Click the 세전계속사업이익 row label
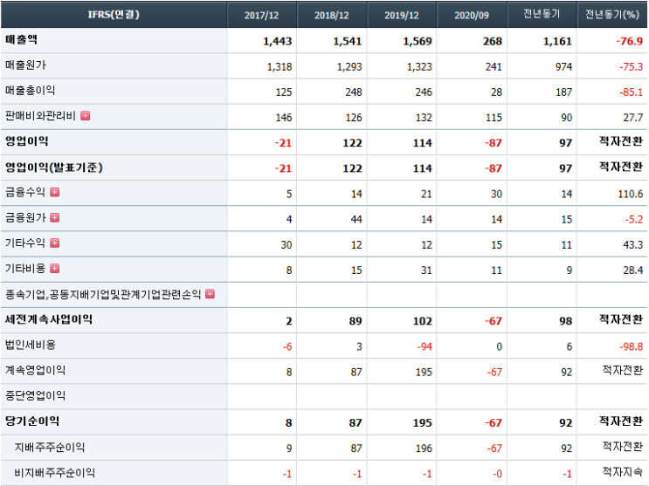Image resolution: width=649 pixels, height=486 pixels. pos(49,319)
